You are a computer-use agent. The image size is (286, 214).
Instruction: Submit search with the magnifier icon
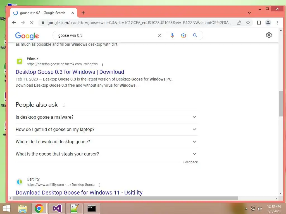[195, 35]
